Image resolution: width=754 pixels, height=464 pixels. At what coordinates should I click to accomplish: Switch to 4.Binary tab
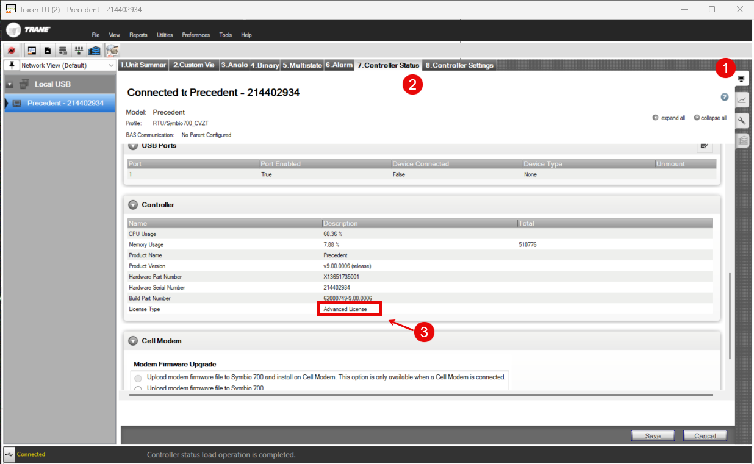point(265,65)
